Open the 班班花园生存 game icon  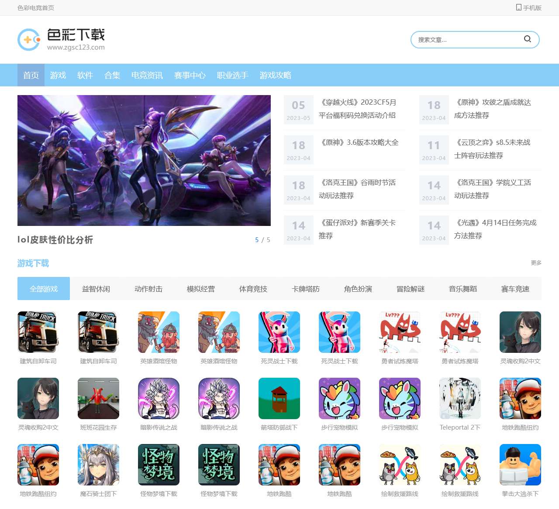click(98, 398)
